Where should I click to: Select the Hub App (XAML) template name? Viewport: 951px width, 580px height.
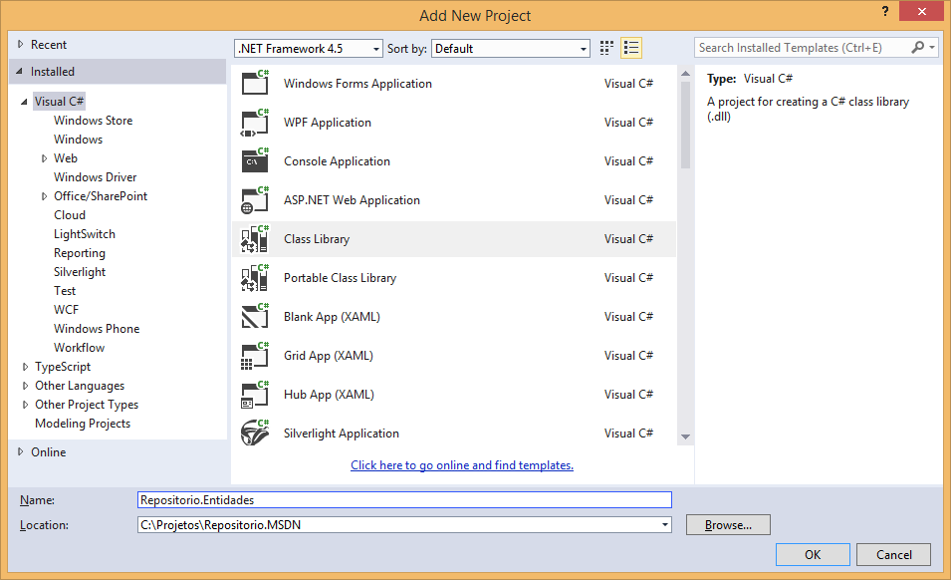point(329,395)
